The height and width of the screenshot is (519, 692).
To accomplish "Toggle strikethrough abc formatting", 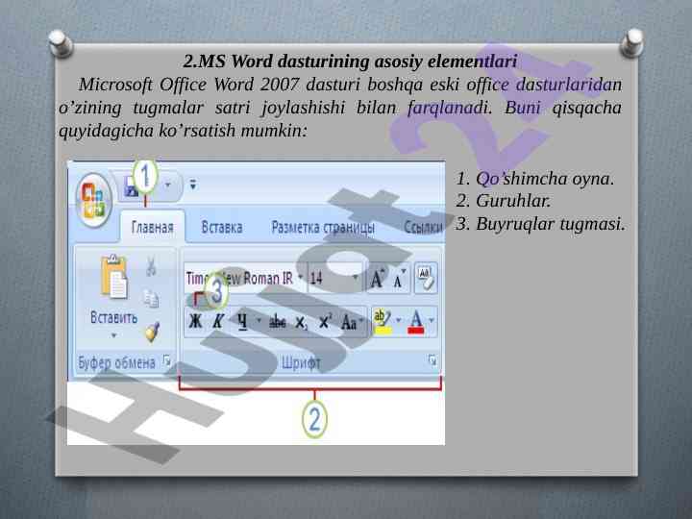I will click(x=277, y=322).
